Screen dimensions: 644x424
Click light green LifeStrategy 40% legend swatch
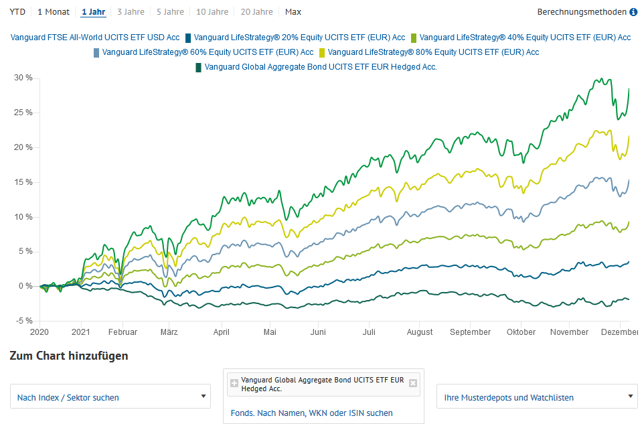414,38
